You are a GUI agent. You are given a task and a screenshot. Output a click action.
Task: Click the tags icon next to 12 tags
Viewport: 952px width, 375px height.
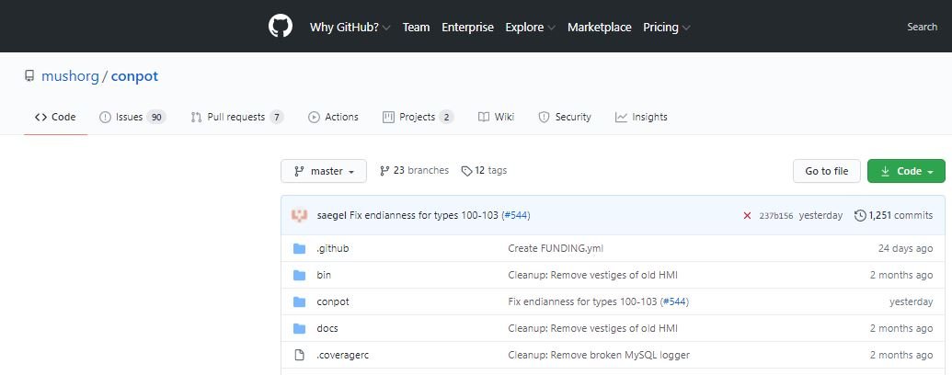pos(466,171)
